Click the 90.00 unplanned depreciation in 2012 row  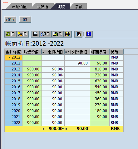[77, 63]
